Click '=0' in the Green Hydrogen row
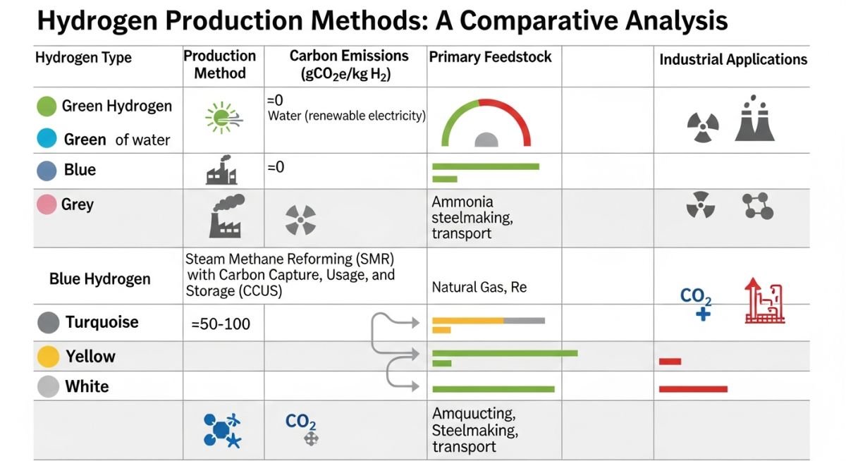 click(276, 101)
